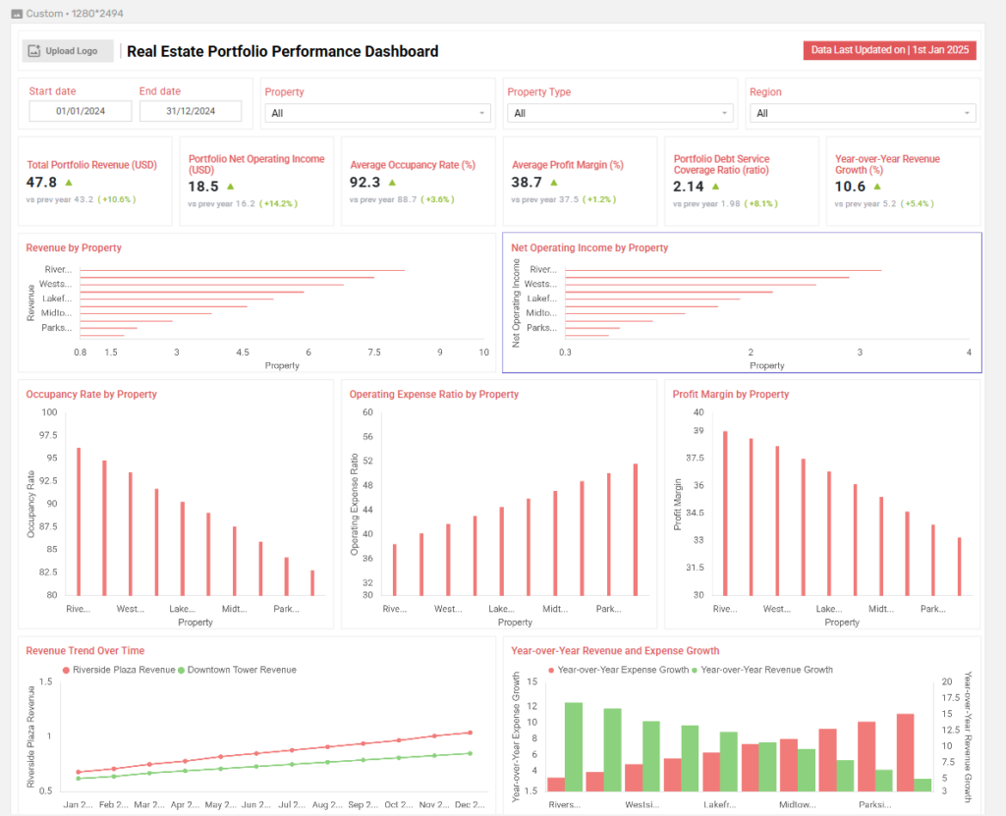
Task: Click the Year-over-Year Revenue Growth trend arrow
Action: pyautogui.click(x=877, y=187)
